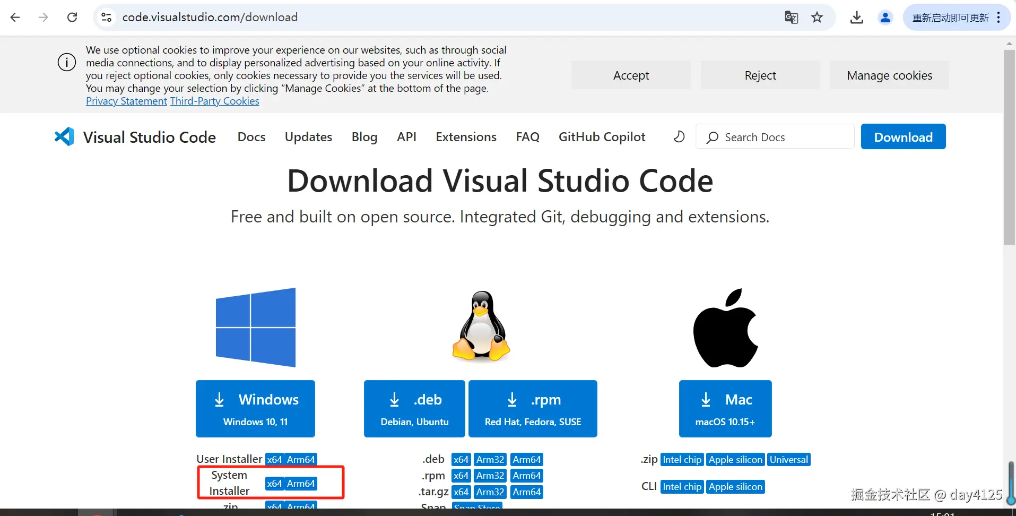Open the browser downloads icon
Screen dimensions: 1016x516
856,18
